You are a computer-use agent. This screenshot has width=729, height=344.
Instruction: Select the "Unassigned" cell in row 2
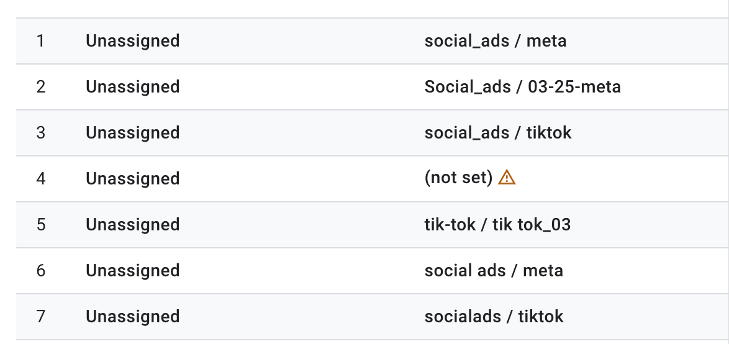coord(133,87)
